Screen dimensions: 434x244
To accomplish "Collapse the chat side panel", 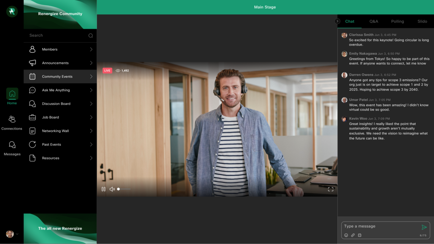I will pyautogui.click(x=337, y=21).
